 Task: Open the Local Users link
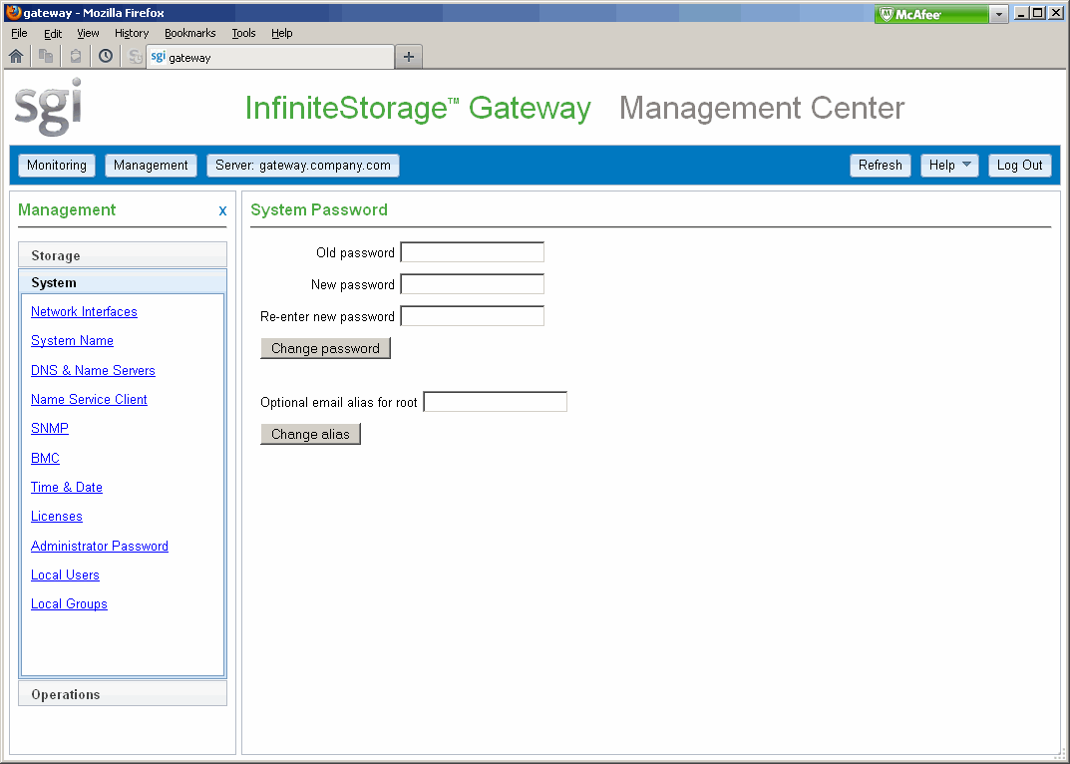pyautogui.click(x=65, y=574)
